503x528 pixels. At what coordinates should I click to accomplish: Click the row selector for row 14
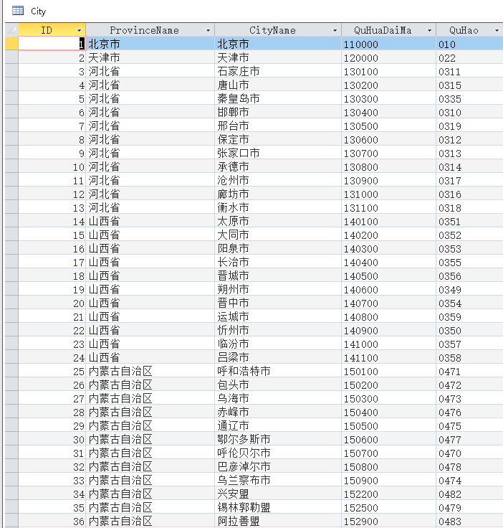pyautogui.click(x=11, y=221)
